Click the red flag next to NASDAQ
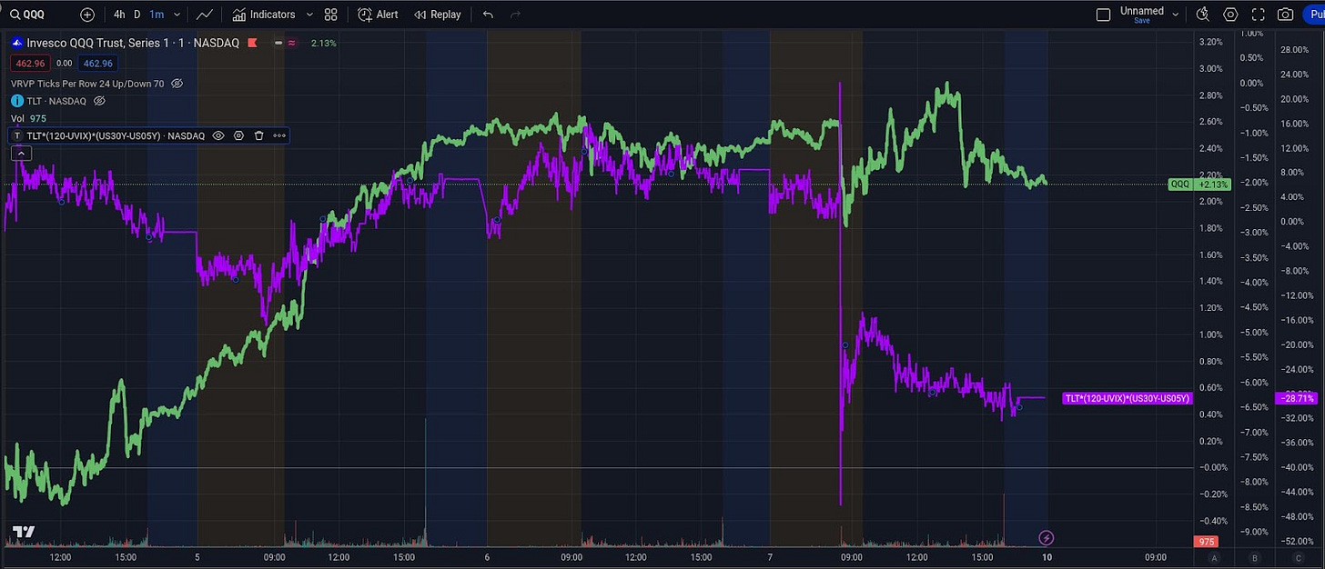Image resolution: width=1325 pixels, height=569 pixels. 252,43
